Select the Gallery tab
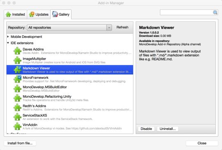This screenshot has width=222, height=150. 61,14
